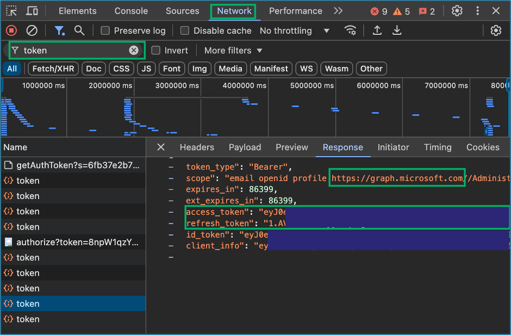The height and width of the screenshot is (335, 511).
Task: Open the No throttling dropdown
Action: tap(295, 30)
